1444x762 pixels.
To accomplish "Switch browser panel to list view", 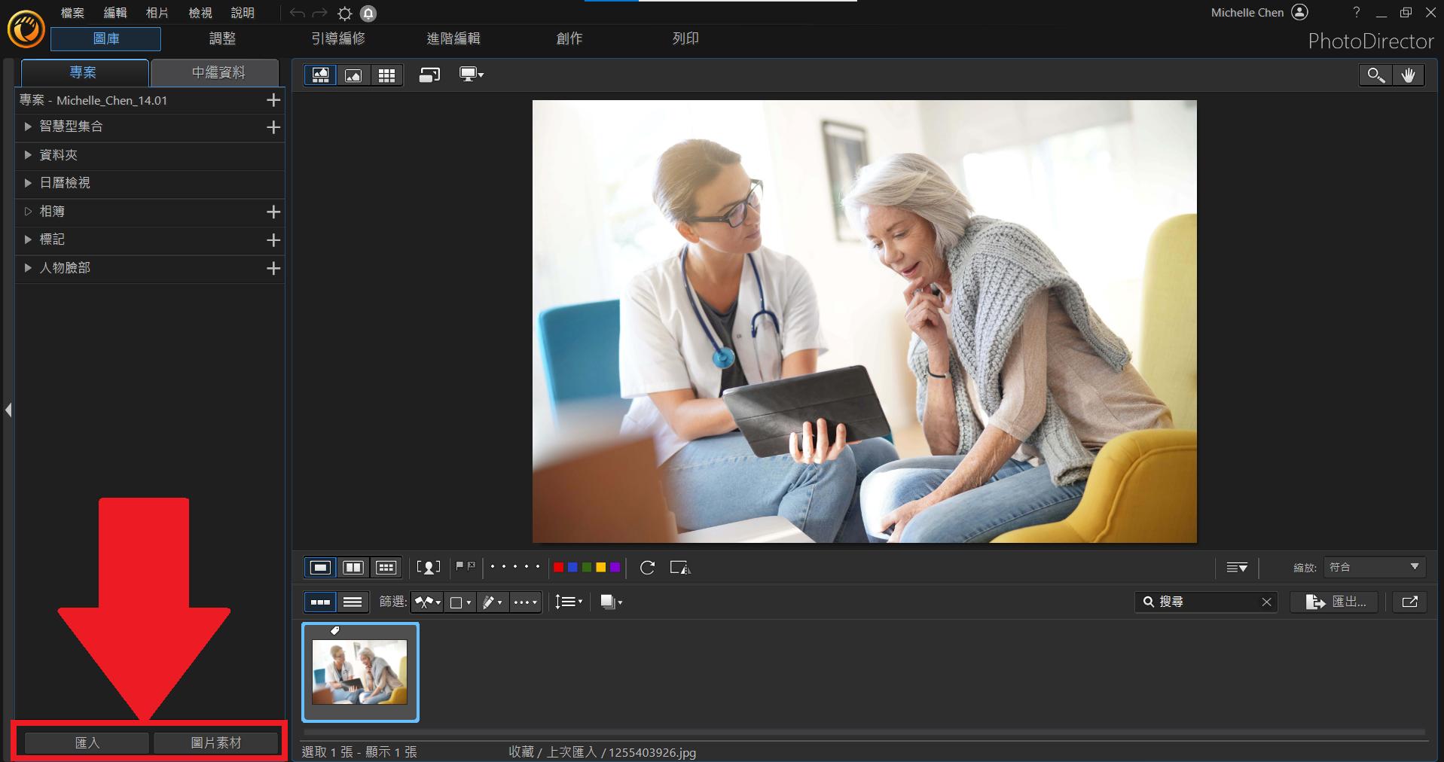I will pos(353,602).
